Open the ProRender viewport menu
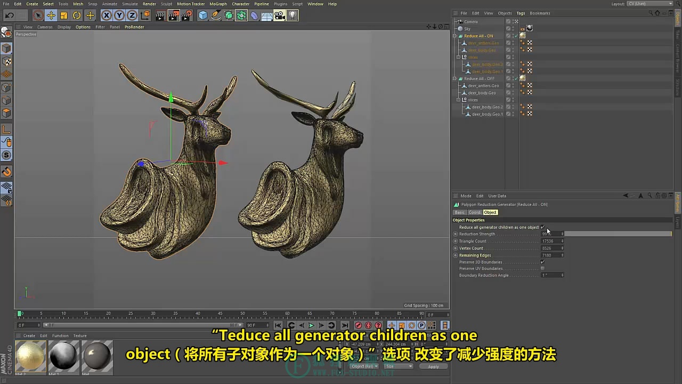682x384 pixels. (x=134, y=27)
